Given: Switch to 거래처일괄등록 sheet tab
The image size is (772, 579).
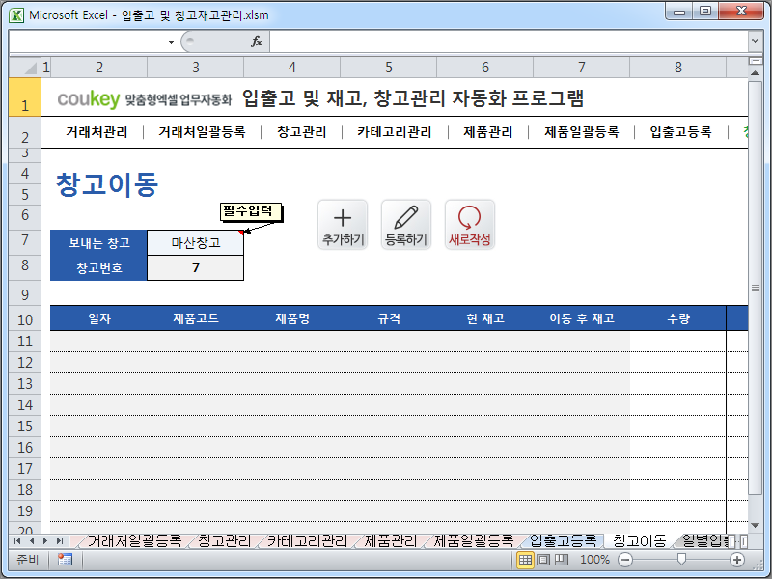Looking at the screenshot, I should point(134,541).
